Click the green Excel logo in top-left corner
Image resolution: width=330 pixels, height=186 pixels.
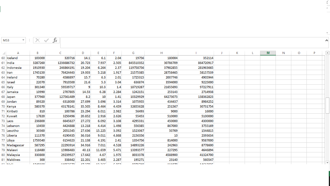coord(1,9)
